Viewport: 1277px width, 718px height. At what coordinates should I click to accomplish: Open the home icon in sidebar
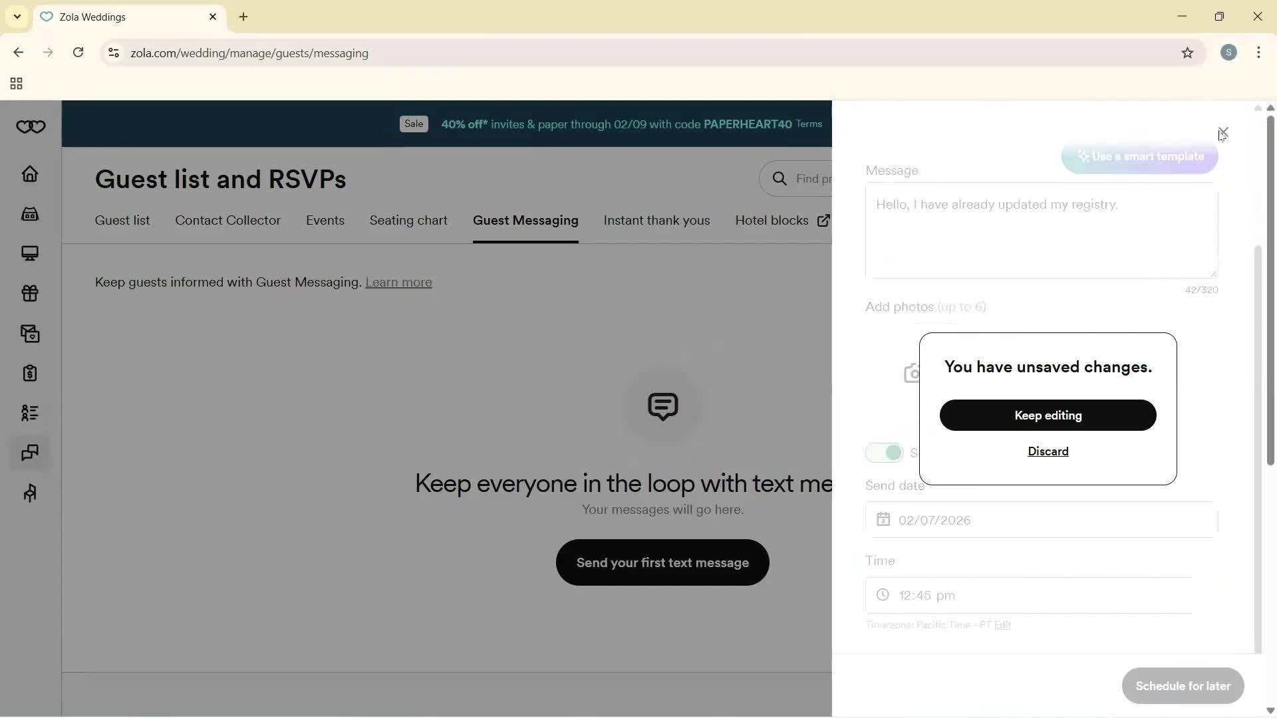[x=30, y=174]
